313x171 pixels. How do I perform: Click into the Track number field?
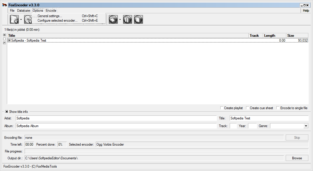tap(233, 126)
